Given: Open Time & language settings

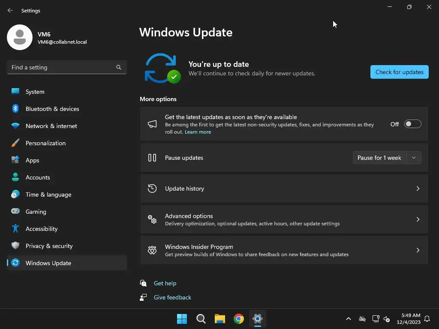Looking at the screenshot, I should pos(67,194).
